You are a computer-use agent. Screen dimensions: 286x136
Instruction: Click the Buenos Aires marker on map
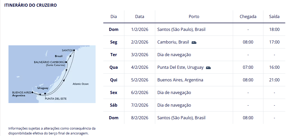point(32,92)
